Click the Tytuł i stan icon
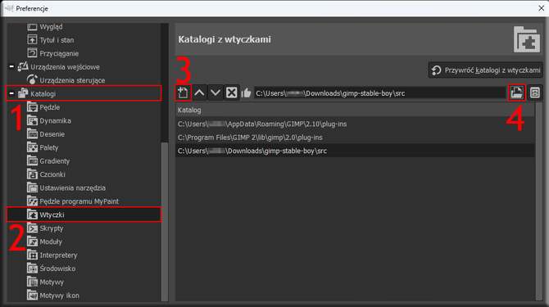The image size is (549, 307). [x=32, y=40]
